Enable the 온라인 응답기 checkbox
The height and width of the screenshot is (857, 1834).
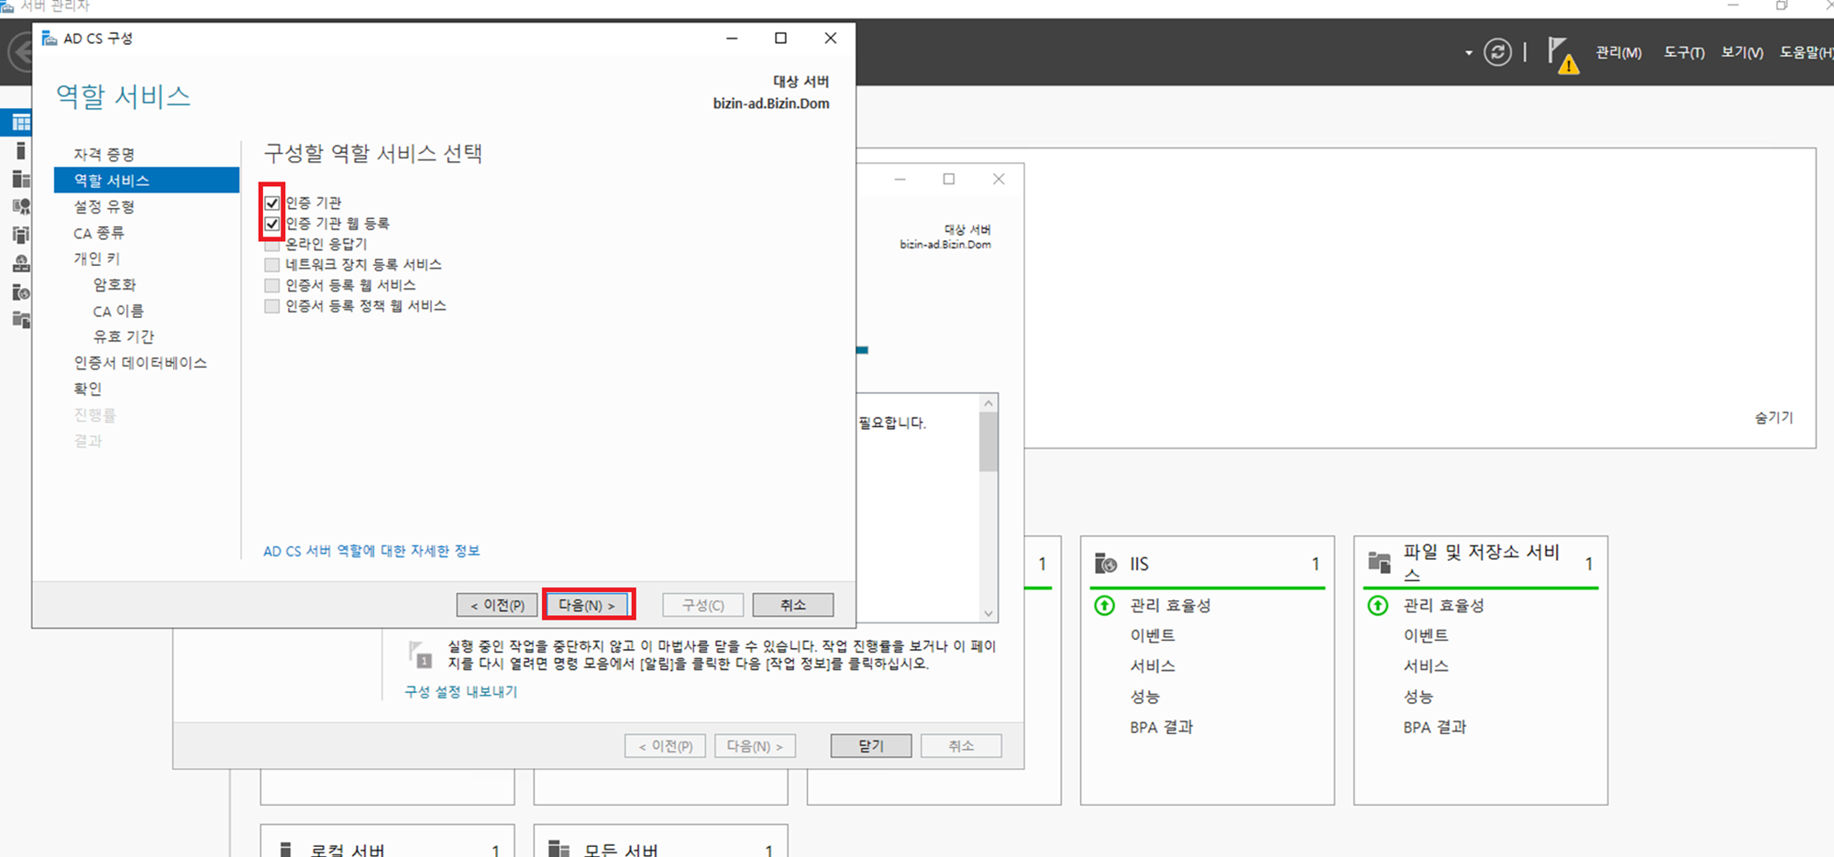pos(271,245)
